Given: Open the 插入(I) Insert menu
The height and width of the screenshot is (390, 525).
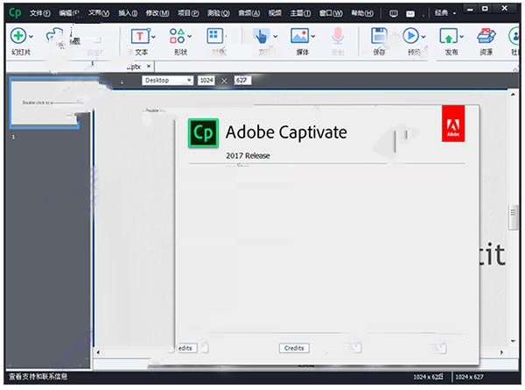Looking at the screenshot, I should 128,13.
